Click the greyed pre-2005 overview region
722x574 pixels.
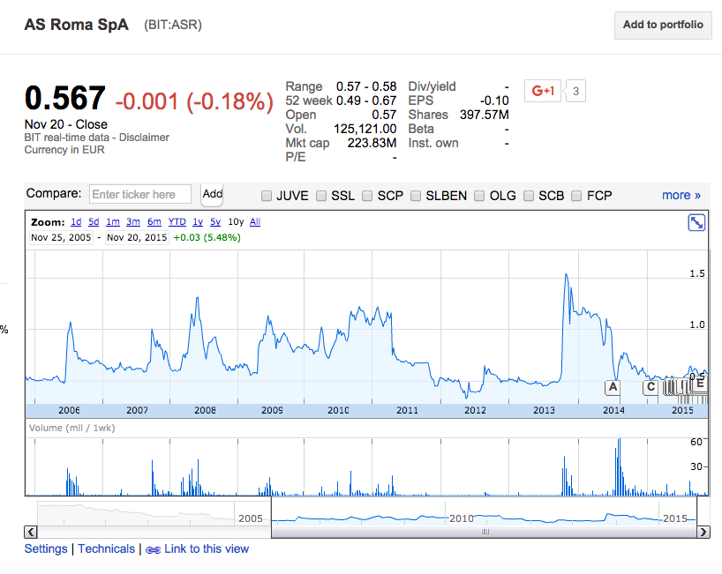click(x=154, y=514)
